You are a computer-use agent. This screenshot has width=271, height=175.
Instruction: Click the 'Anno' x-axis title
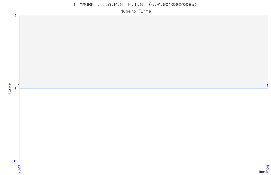pyautogui.click(x=263, y=172)
